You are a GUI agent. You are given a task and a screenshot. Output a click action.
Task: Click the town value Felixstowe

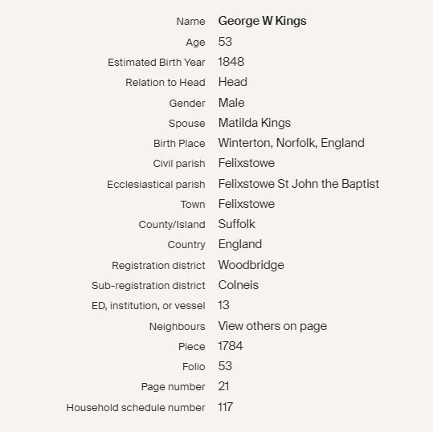247,204
